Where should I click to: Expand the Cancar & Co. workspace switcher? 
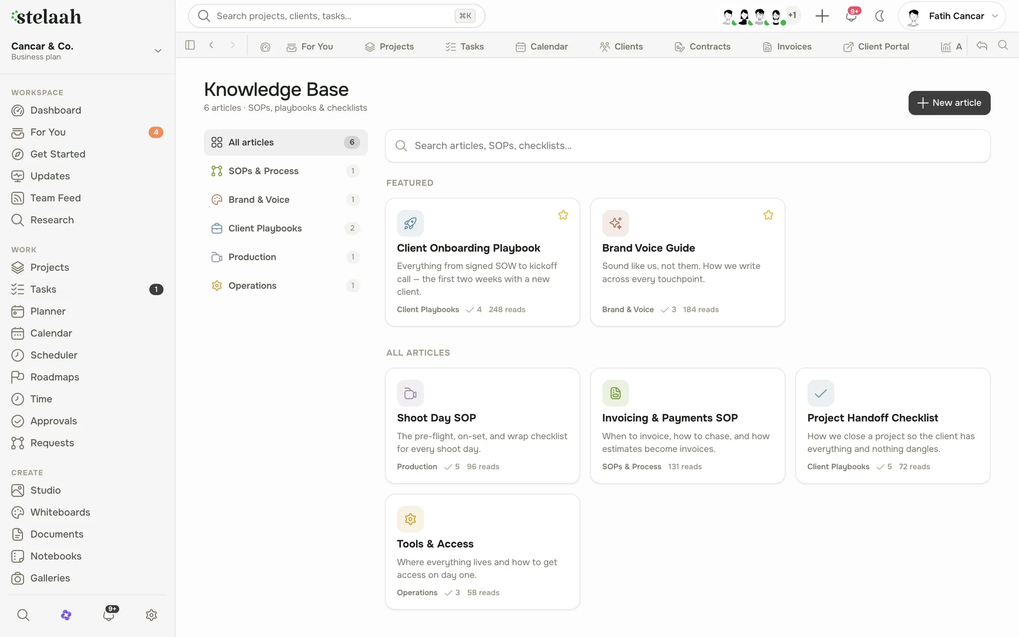point(87,51)
